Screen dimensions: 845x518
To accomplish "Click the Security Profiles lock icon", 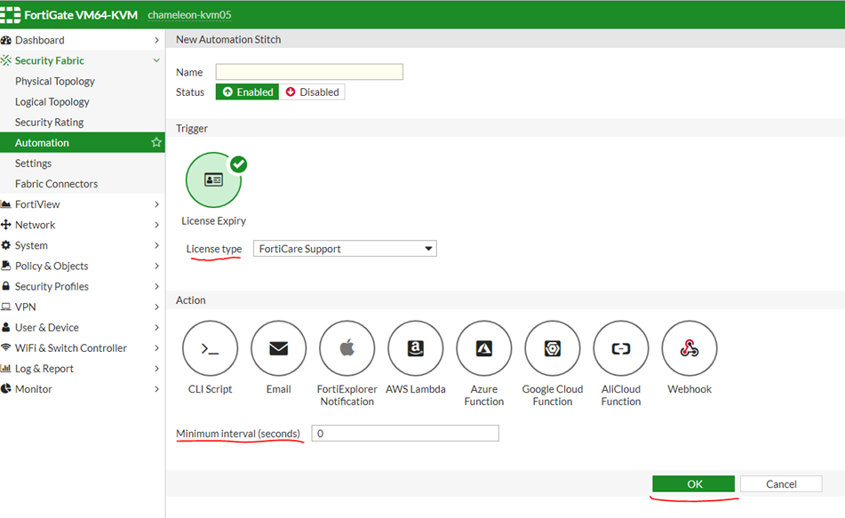I will [x=6, y=286].
